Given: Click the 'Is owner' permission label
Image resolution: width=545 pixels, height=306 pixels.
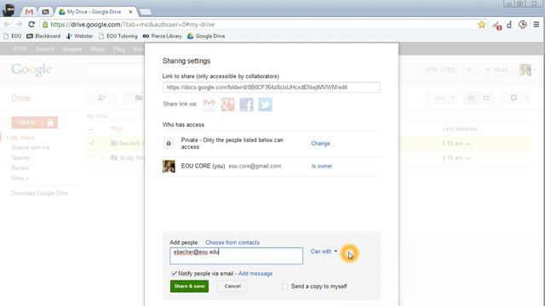Looking at the screenshot, I should (x=322, y=167).
